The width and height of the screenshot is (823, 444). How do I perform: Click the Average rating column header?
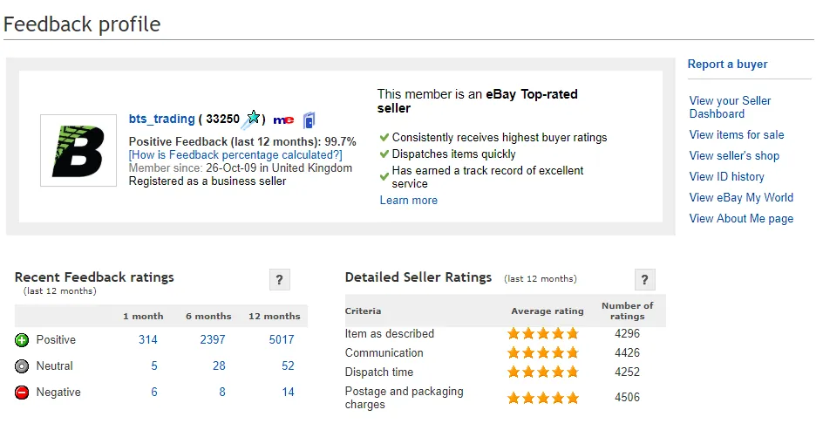tap(548, 311)
